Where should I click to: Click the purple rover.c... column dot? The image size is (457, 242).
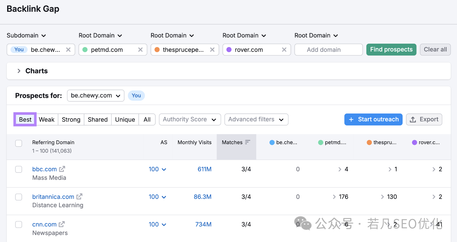tap(414, 142)
